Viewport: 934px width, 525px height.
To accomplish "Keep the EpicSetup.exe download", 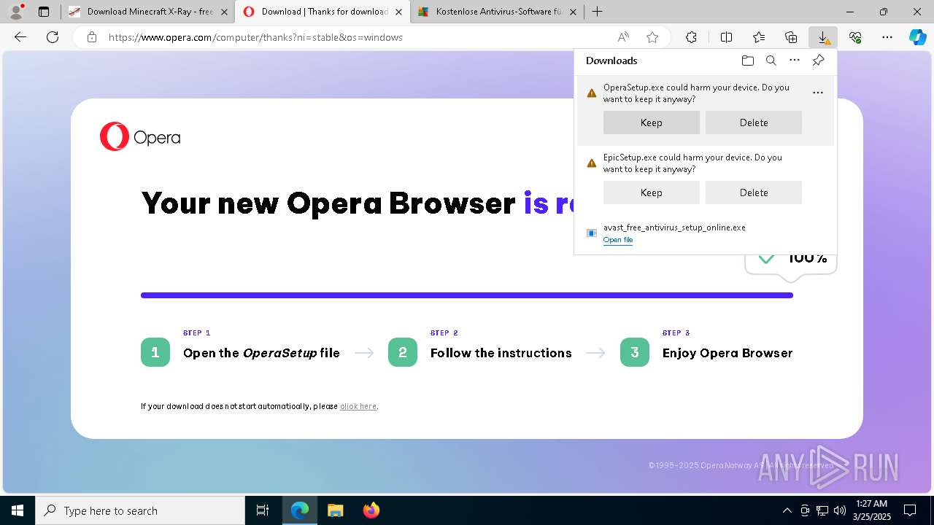I will (652, 192).
